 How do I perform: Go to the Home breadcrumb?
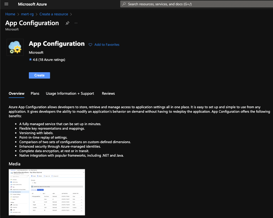click(x=10, y=14)
